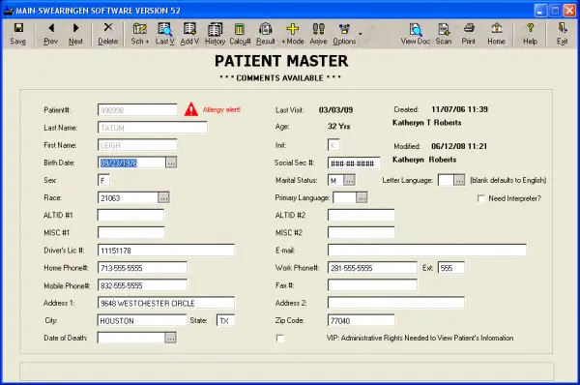Viewport: 580px width, 385px height.
Task: Open the Primary Language lookup button
Action: (x=362, y=197)
